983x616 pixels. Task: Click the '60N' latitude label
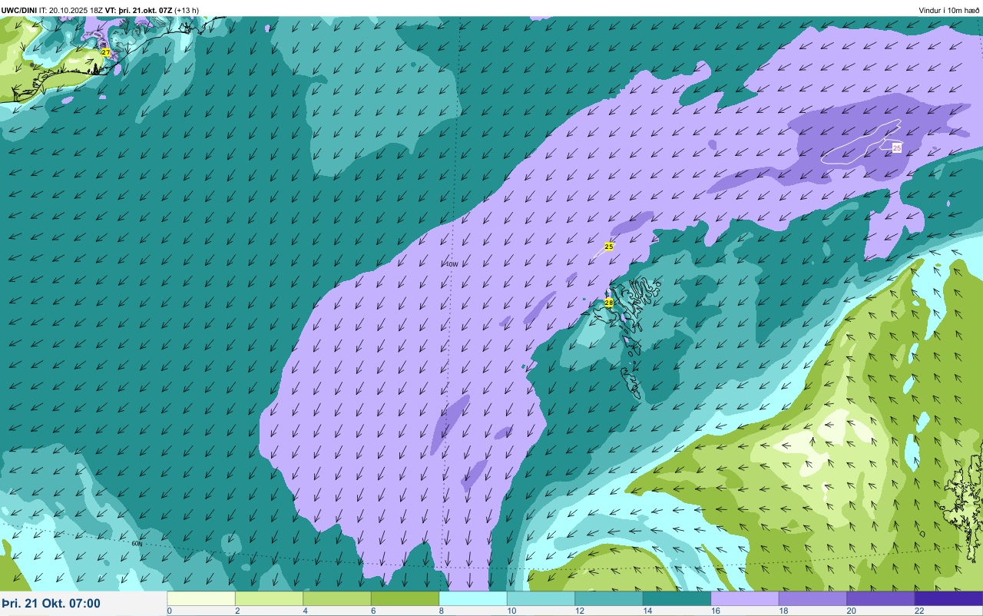137,543
